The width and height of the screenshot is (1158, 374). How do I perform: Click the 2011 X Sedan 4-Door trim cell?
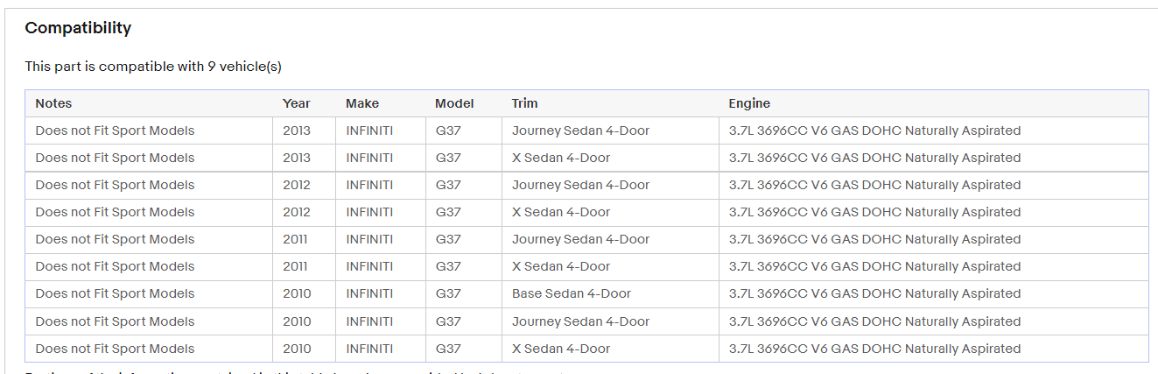610,266
